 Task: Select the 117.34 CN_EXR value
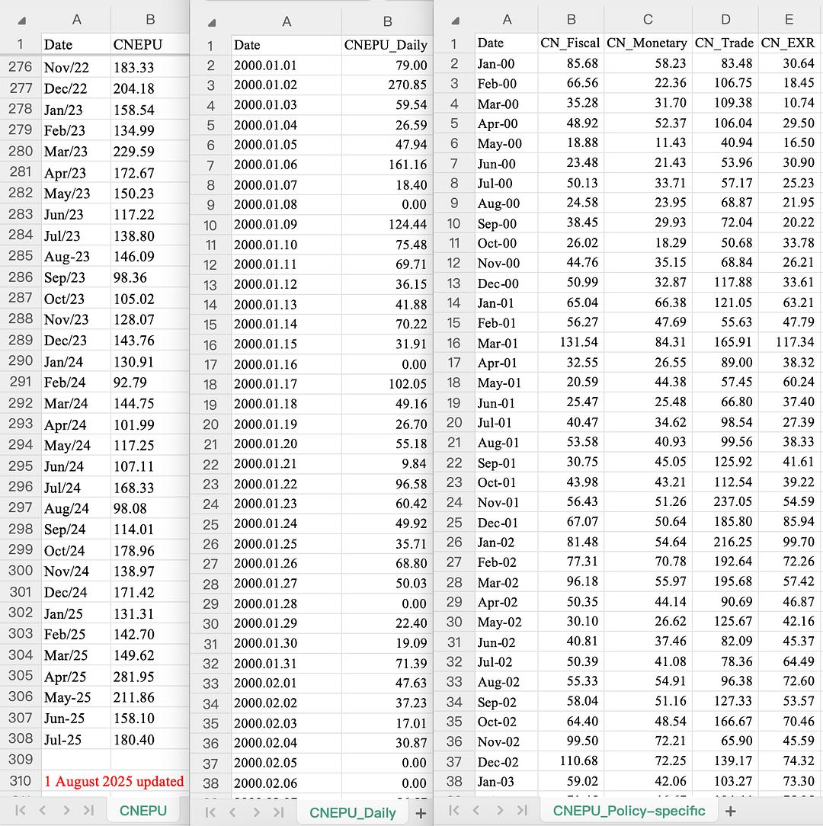click(x=789, y=342)
